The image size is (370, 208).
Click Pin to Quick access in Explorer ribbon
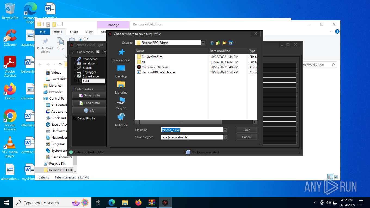point(45,45)
